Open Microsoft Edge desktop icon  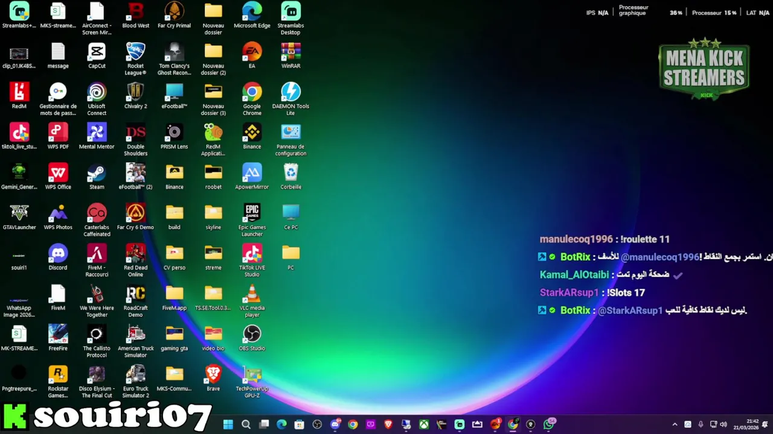click(252, 16)
